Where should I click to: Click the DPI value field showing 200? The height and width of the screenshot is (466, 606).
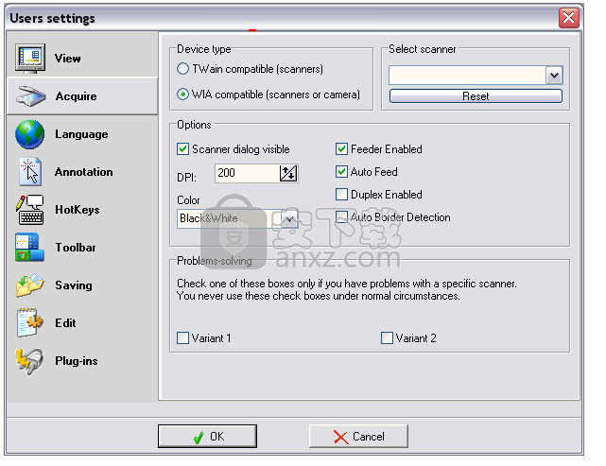click(248, 173)
